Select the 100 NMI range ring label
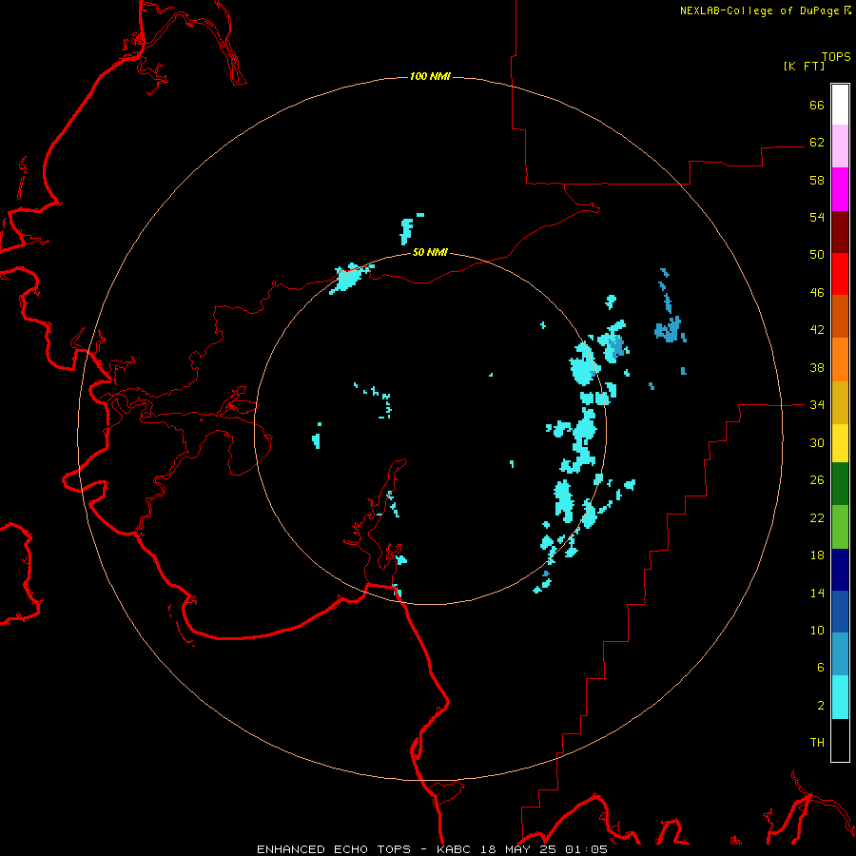Image resolution: width=856 pixels, height=856 pixels. tap(430, 76)
